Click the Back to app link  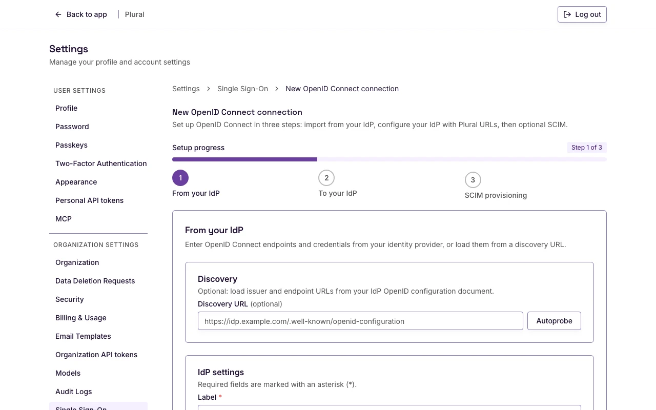point(81,14)
